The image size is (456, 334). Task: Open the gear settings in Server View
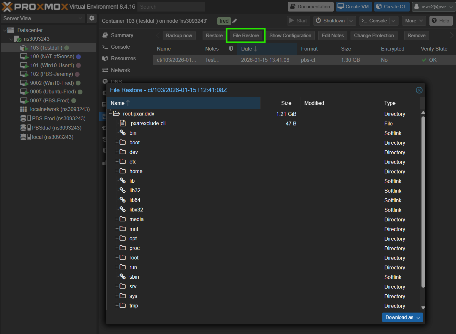(92, 18)
